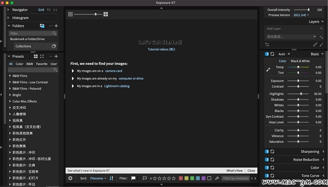Open the Sort Filename dropdown
Screen dimensions: 328x187
coord(98,178)
